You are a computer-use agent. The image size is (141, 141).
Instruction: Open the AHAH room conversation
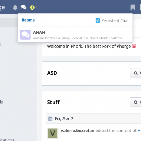(x=75, y=35)
